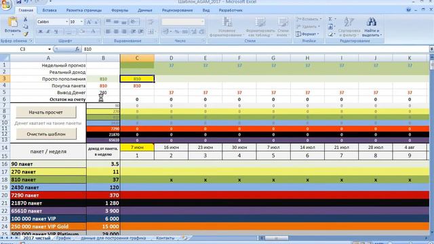434x244 pixels.
Task: Toggle top vertical alignment
Action: pyautogui.click(x=108, y=22)
